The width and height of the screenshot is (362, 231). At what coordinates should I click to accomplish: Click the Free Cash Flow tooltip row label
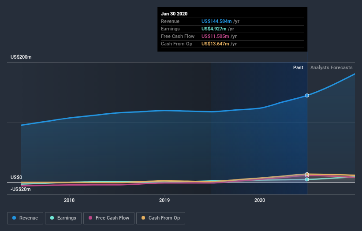coord(178,36)
